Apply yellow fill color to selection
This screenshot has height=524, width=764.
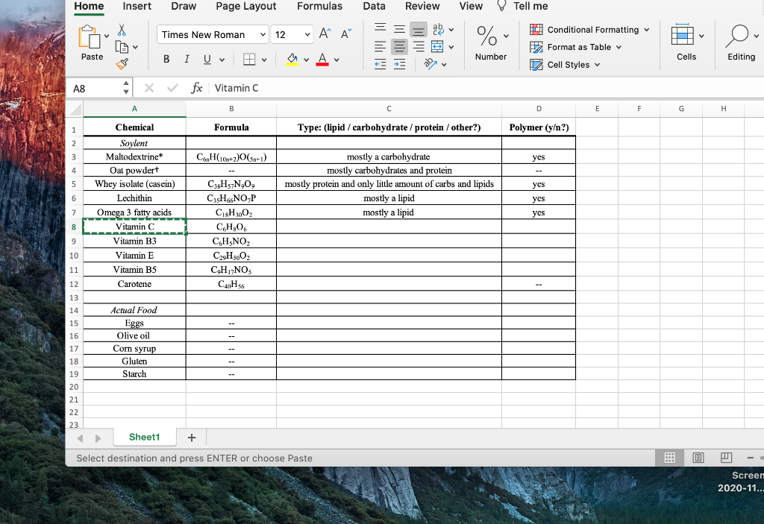coord(292,60)
